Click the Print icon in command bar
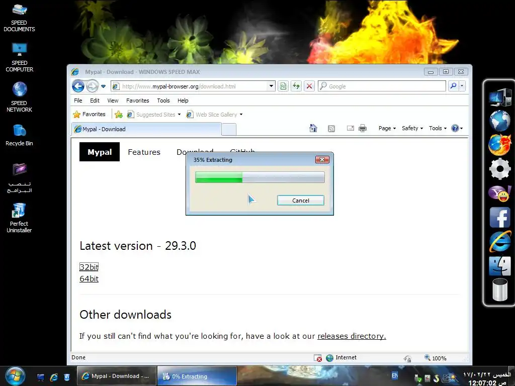This screenshot has height=386, width=515. point(363,128)
